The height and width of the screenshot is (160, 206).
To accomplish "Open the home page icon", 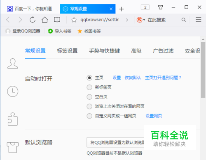I will pos(44,20).
